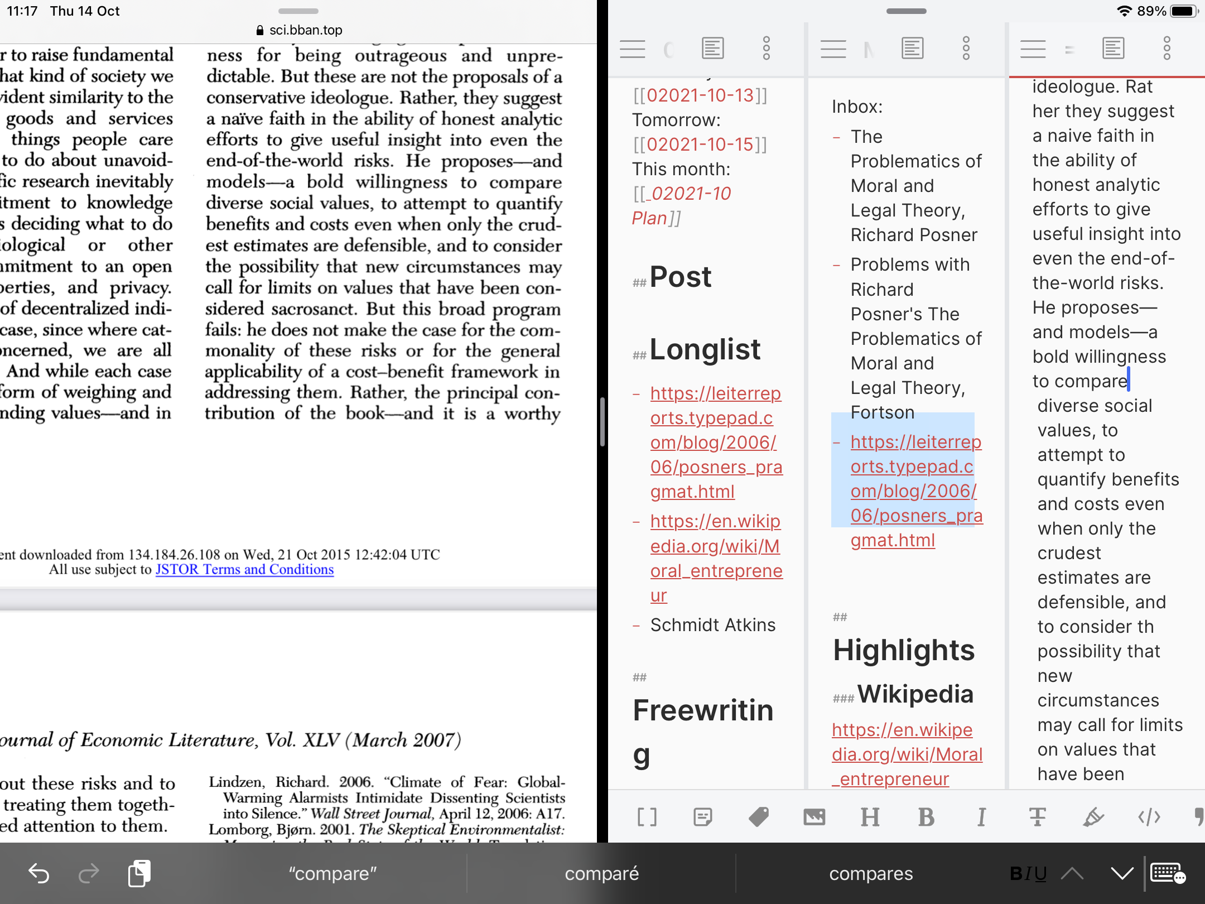
Task: Toggle italic in the note toolbar
Action: point(982,817)
